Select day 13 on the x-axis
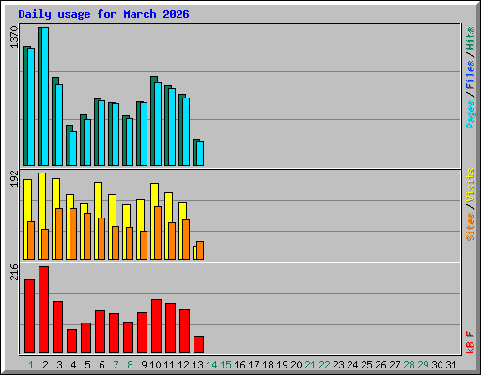Viewport: 481px width, 375px height. tap(197, 365)
